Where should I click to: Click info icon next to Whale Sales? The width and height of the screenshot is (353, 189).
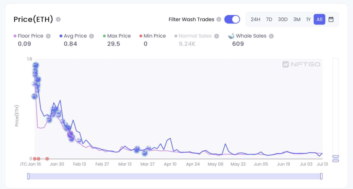[271, 36]
